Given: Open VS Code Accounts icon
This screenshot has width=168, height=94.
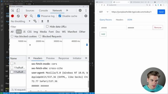Looking at the screenshot, I should (x=2, y=86).
